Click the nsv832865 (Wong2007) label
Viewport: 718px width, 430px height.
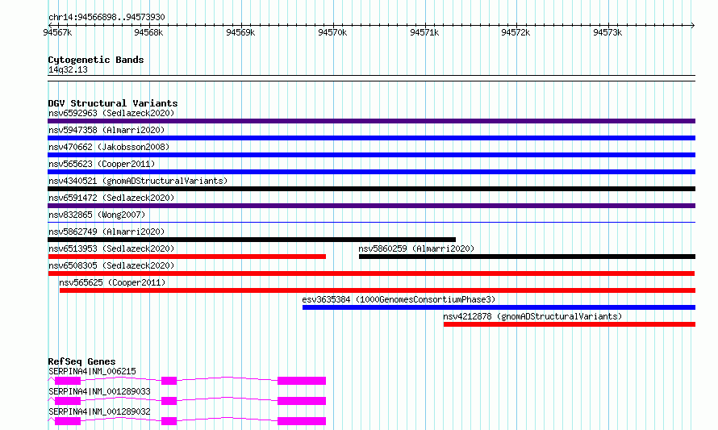[x=97, y=215]
